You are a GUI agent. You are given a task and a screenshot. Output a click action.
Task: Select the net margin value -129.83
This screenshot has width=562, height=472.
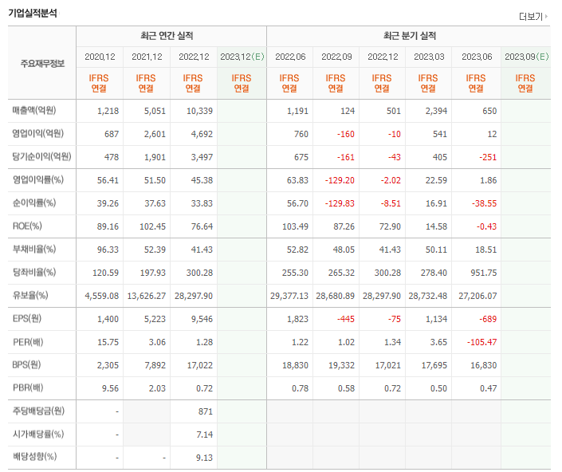(340, 203)
